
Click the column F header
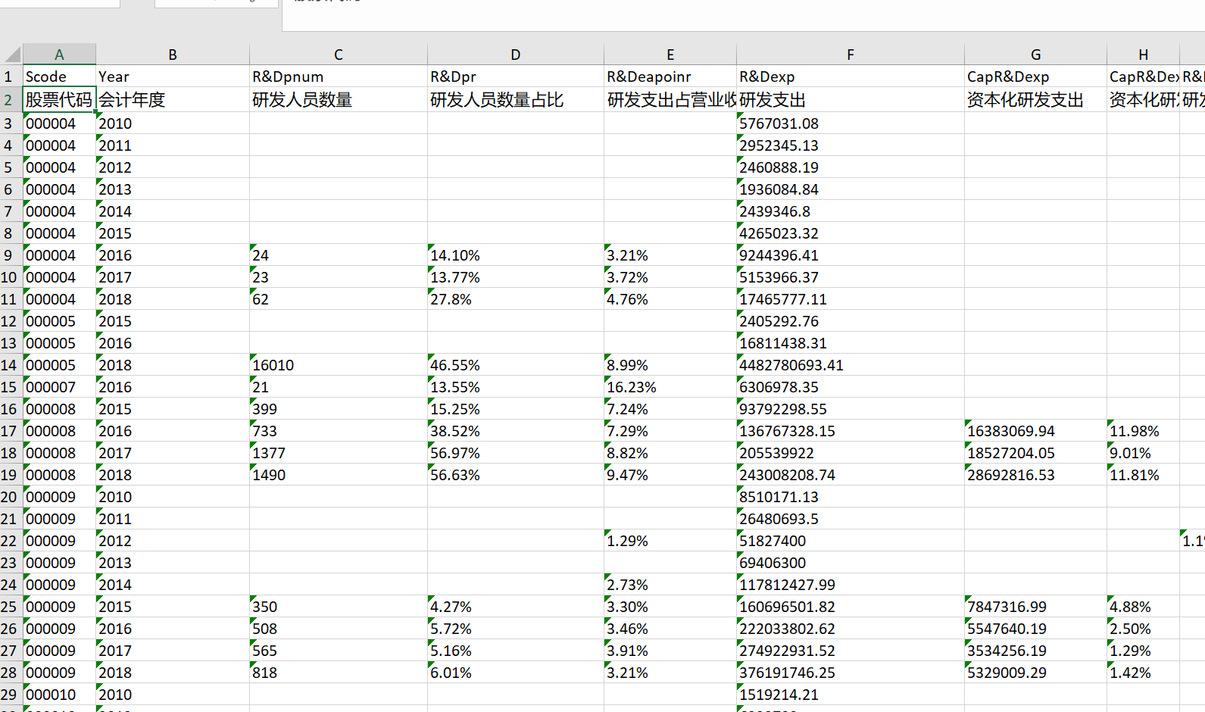tap(850, 55)
